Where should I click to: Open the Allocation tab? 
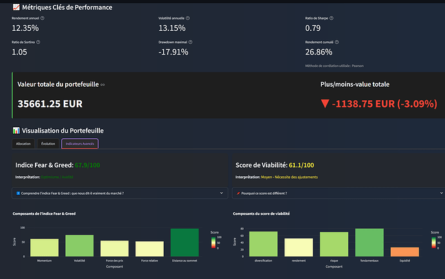(23, 144)
